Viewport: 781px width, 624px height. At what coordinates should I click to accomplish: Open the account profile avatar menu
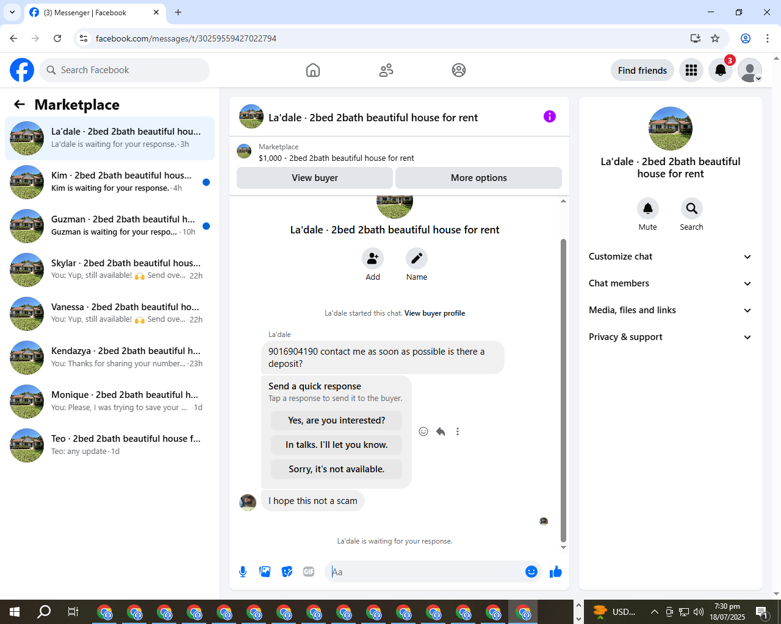coord(750,70)
